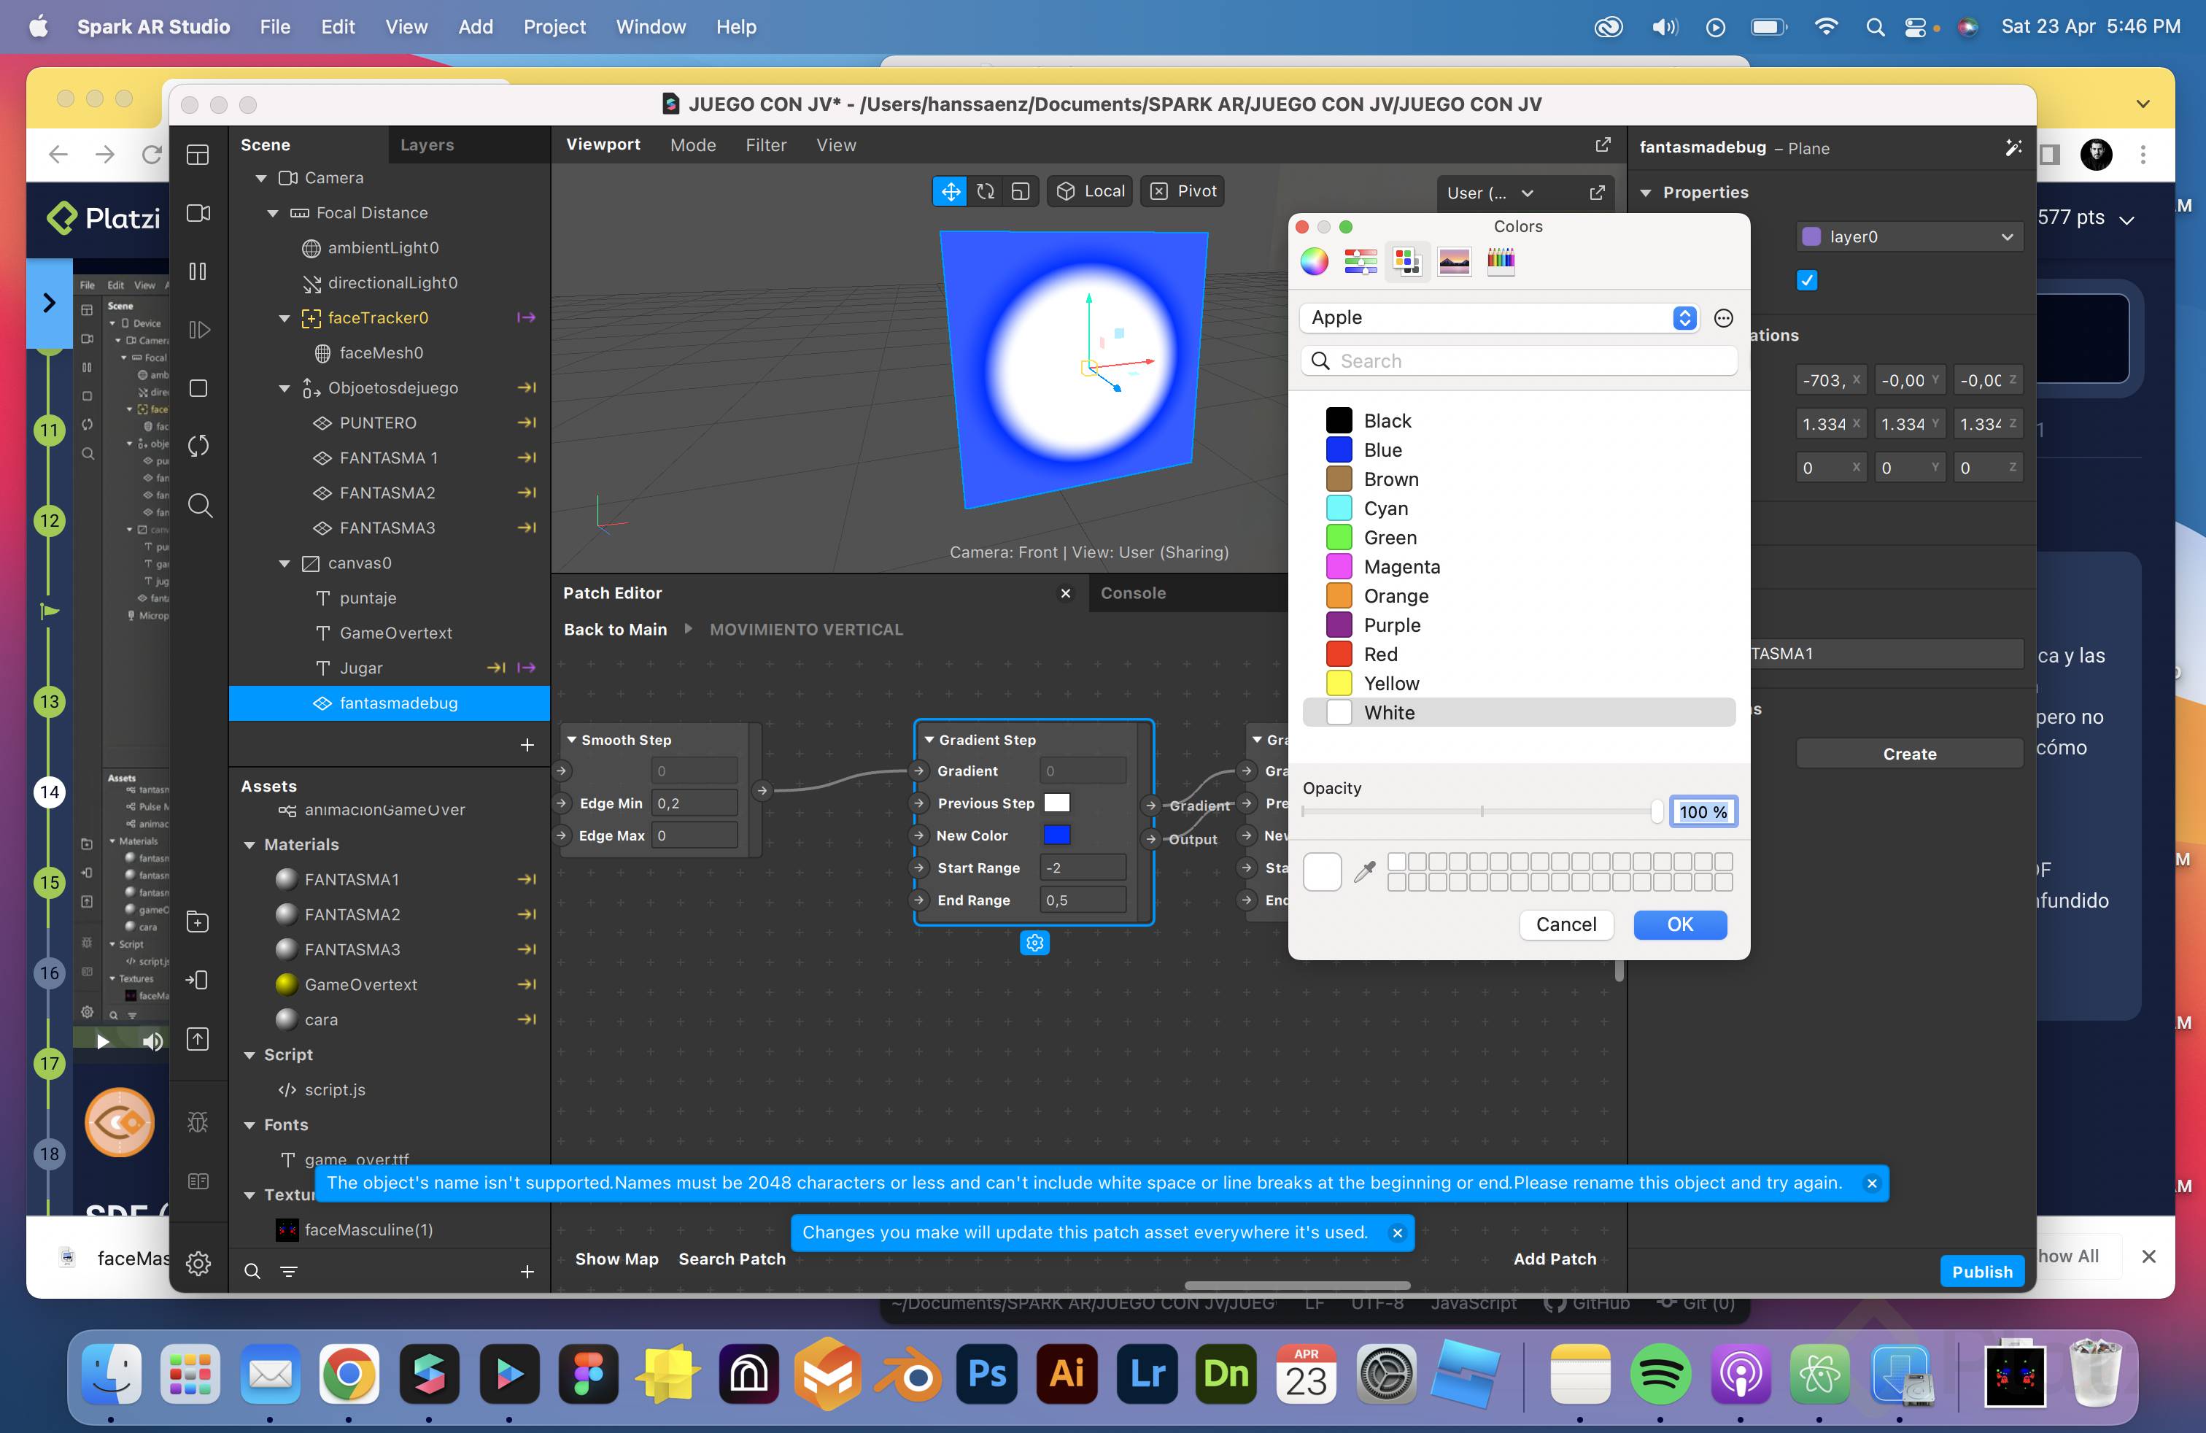Open the image palettes tab in Colors
Image resolution: width=2206 pixels, height=1433 pixels.
point(1453,261)
